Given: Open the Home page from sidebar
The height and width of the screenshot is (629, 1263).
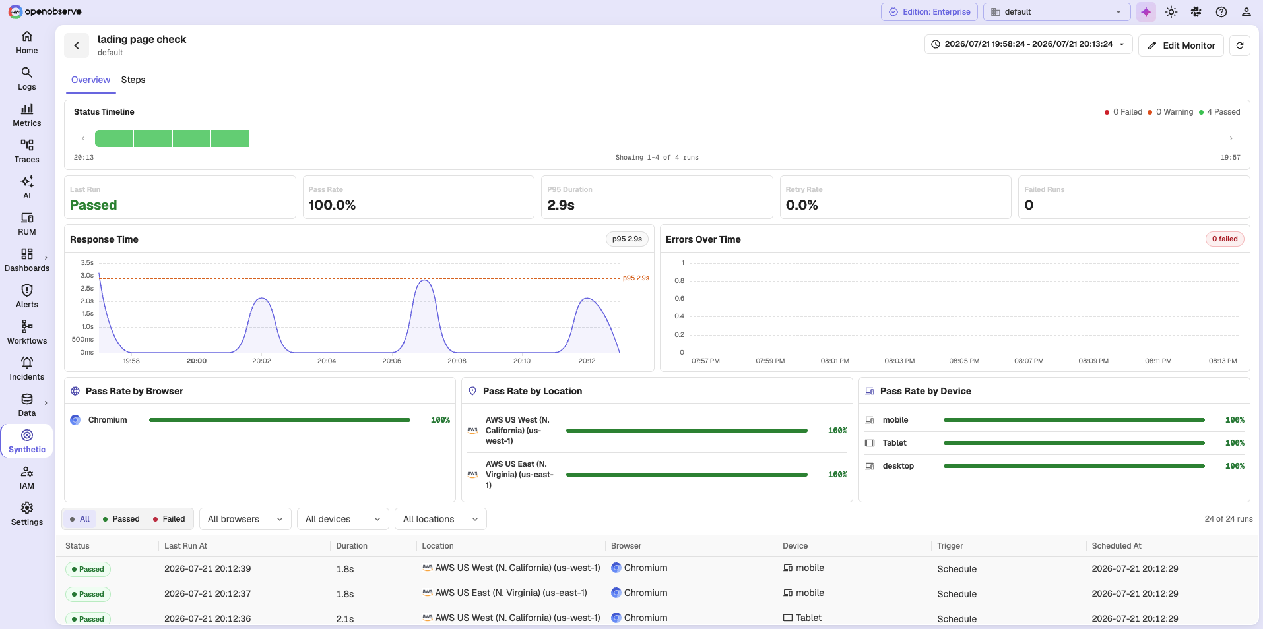Looking at the screenshot, I should click(27, 42).
